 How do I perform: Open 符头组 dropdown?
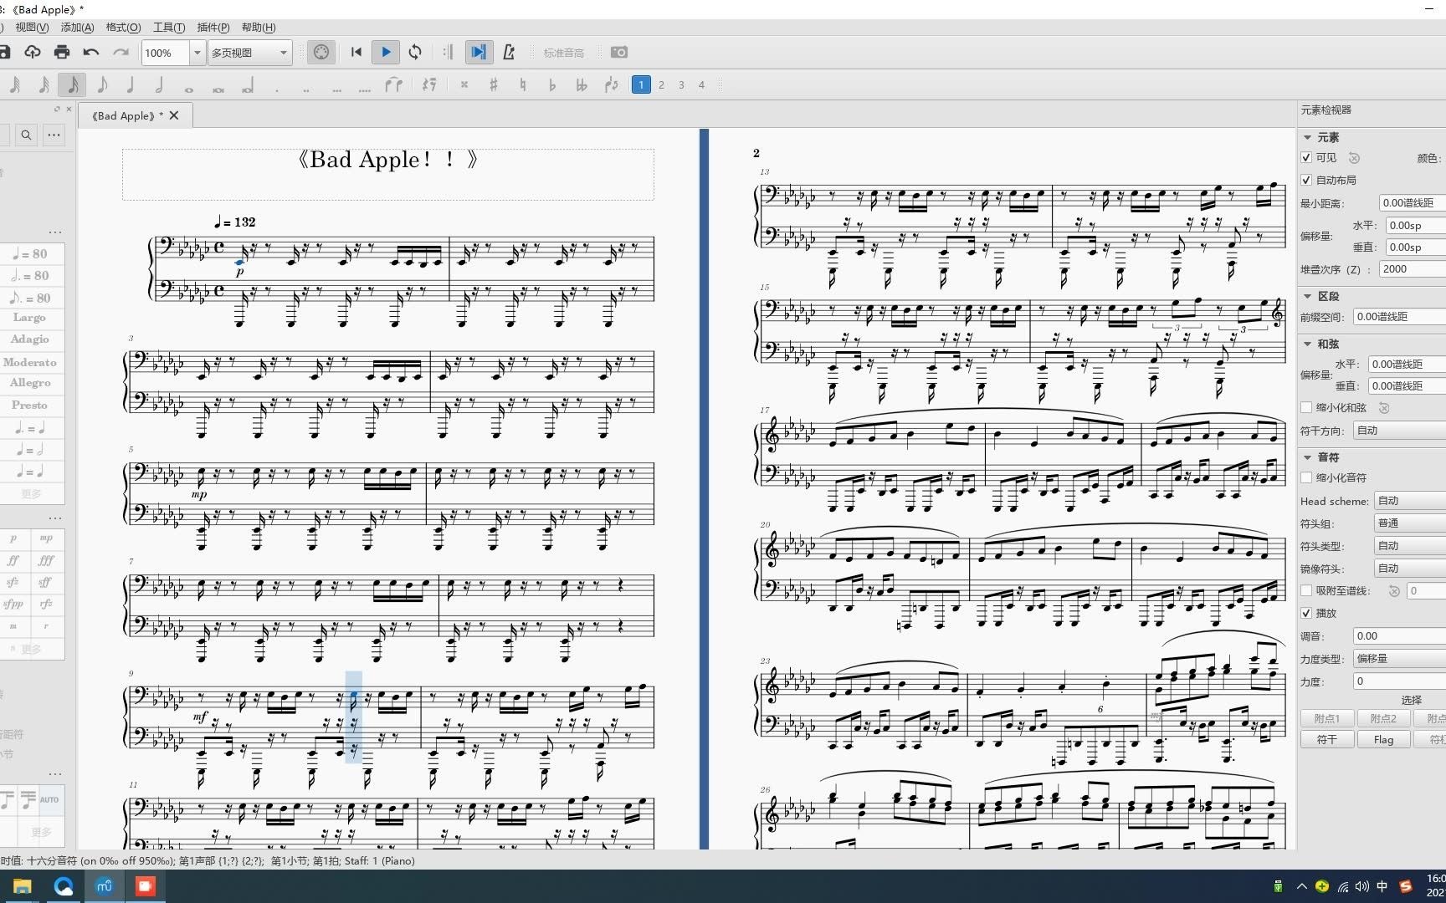[x=1410, y=523]
